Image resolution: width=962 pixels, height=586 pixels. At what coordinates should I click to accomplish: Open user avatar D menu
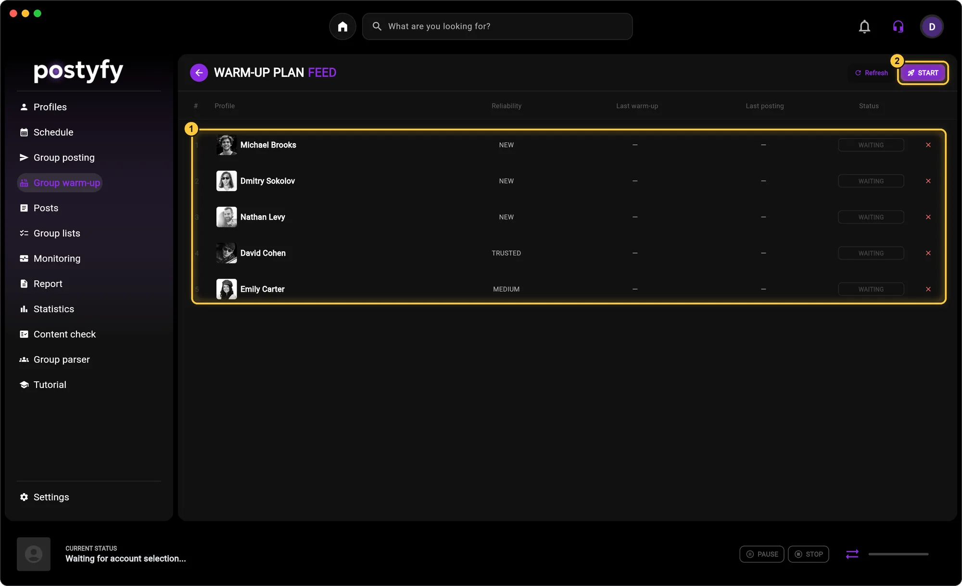tap(932, 26)
